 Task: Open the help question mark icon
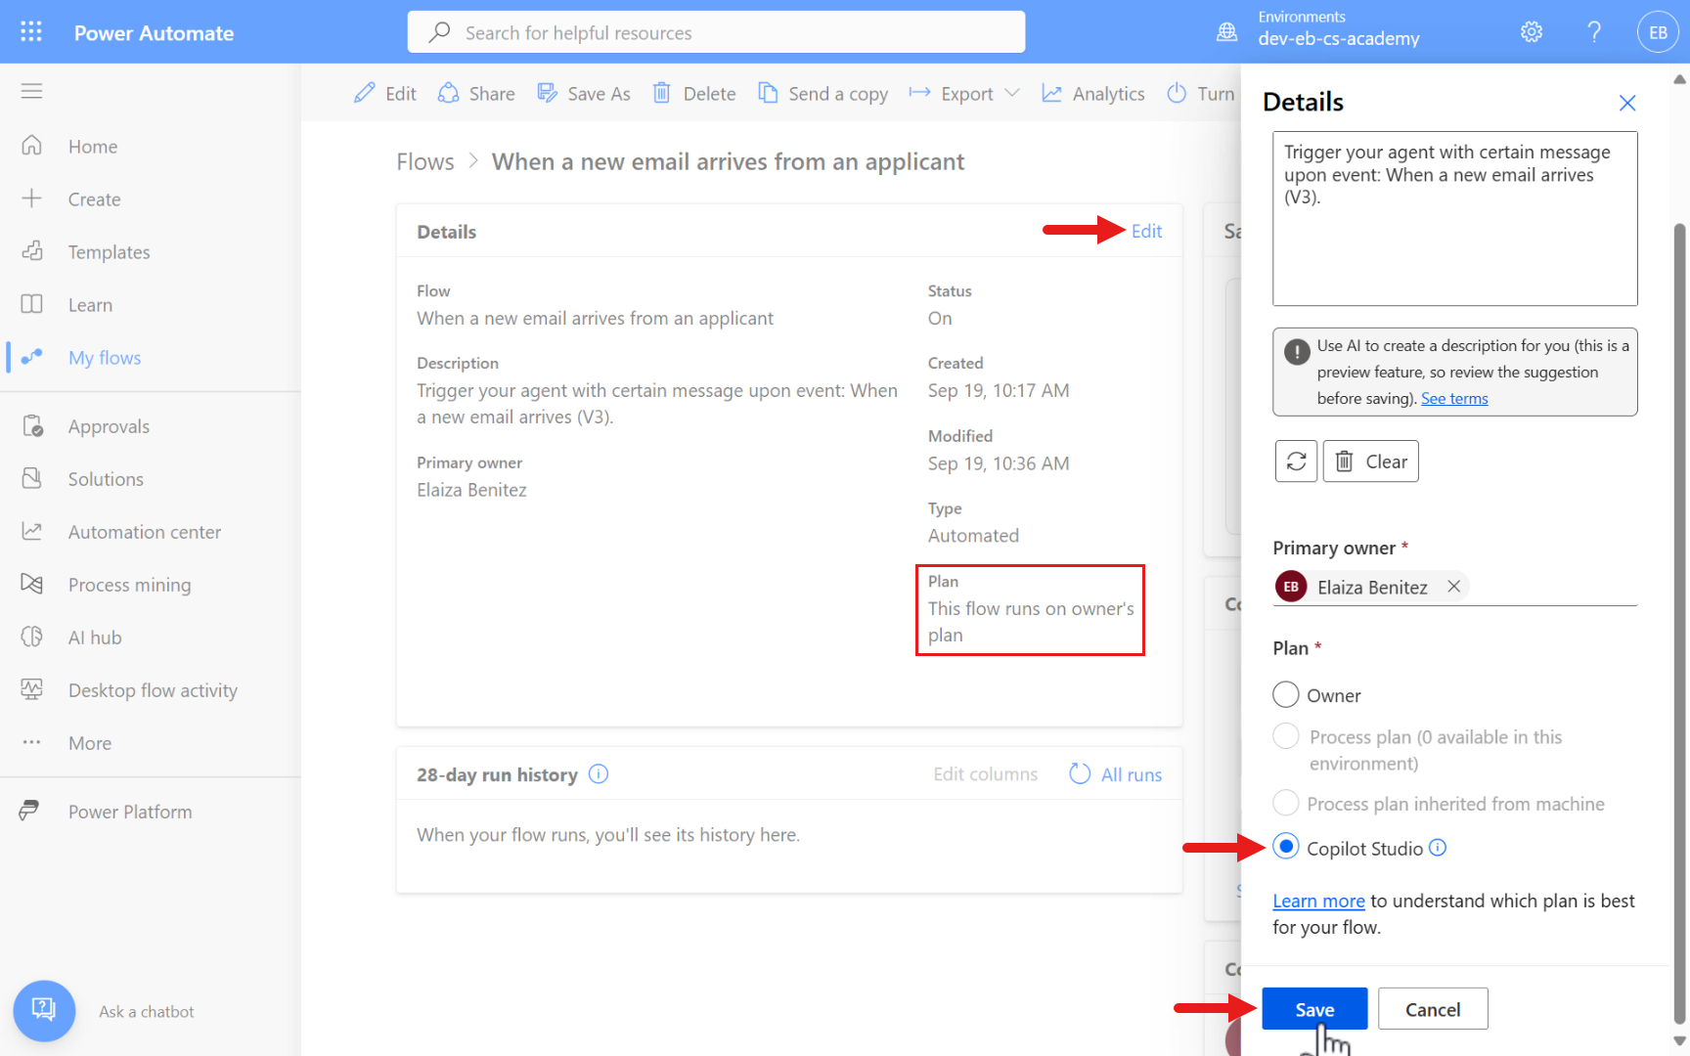[x=1594, y=32]
